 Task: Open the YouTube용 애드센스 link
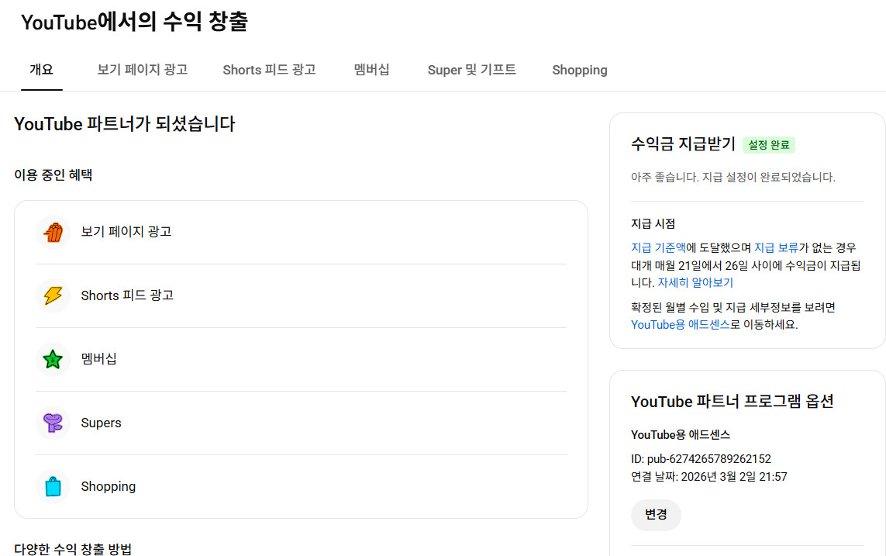681,324
